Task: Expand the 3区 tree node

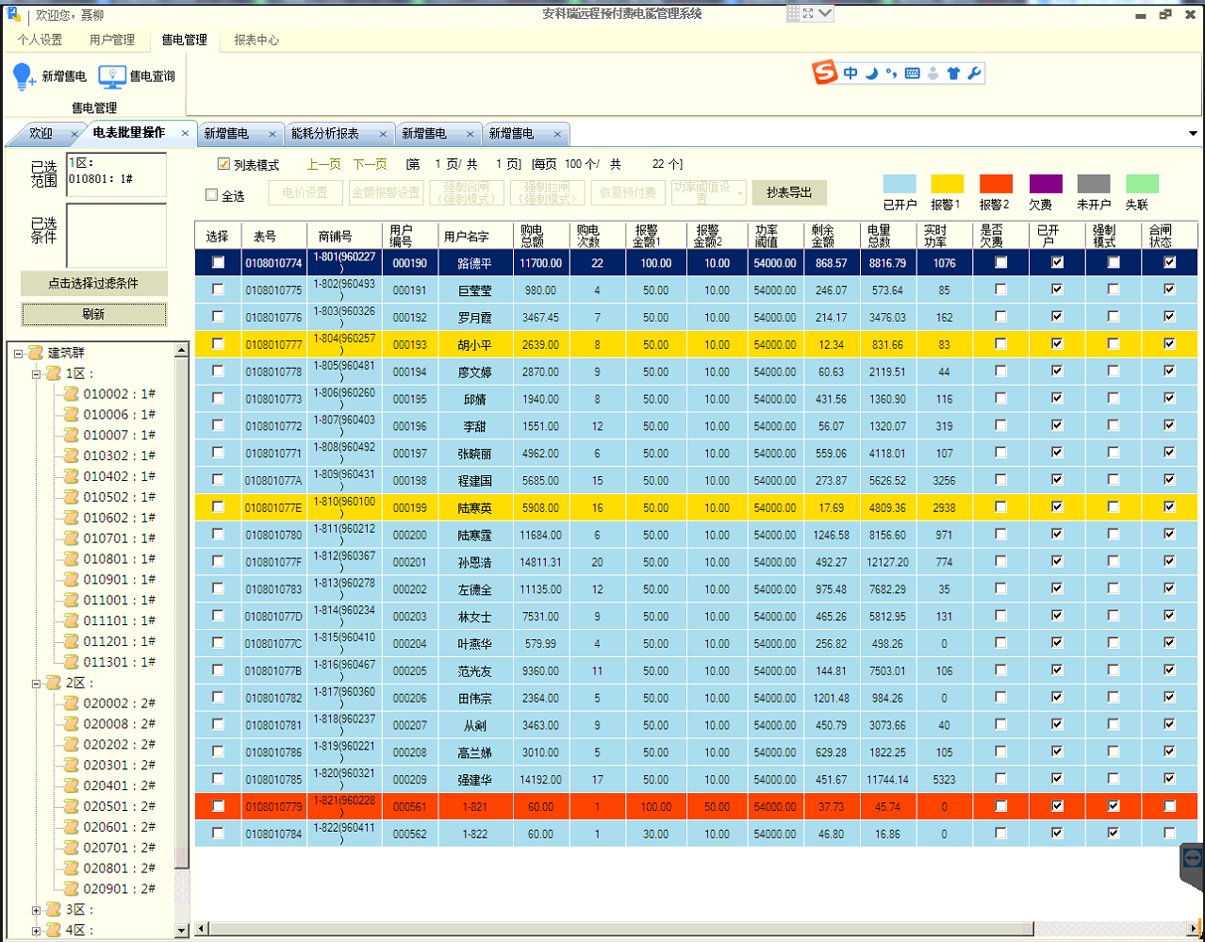Action: (x=37, y=910)
